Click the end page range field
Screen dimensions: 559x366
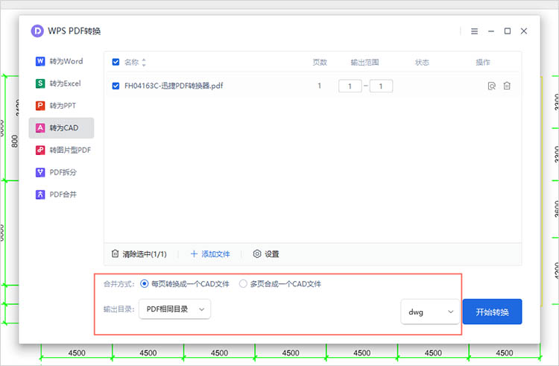click(x=381, y=86)
